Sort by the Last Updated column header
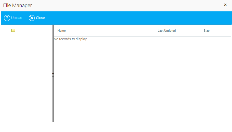The height and width of the screenshot is (132, 232). click(167, 31)
